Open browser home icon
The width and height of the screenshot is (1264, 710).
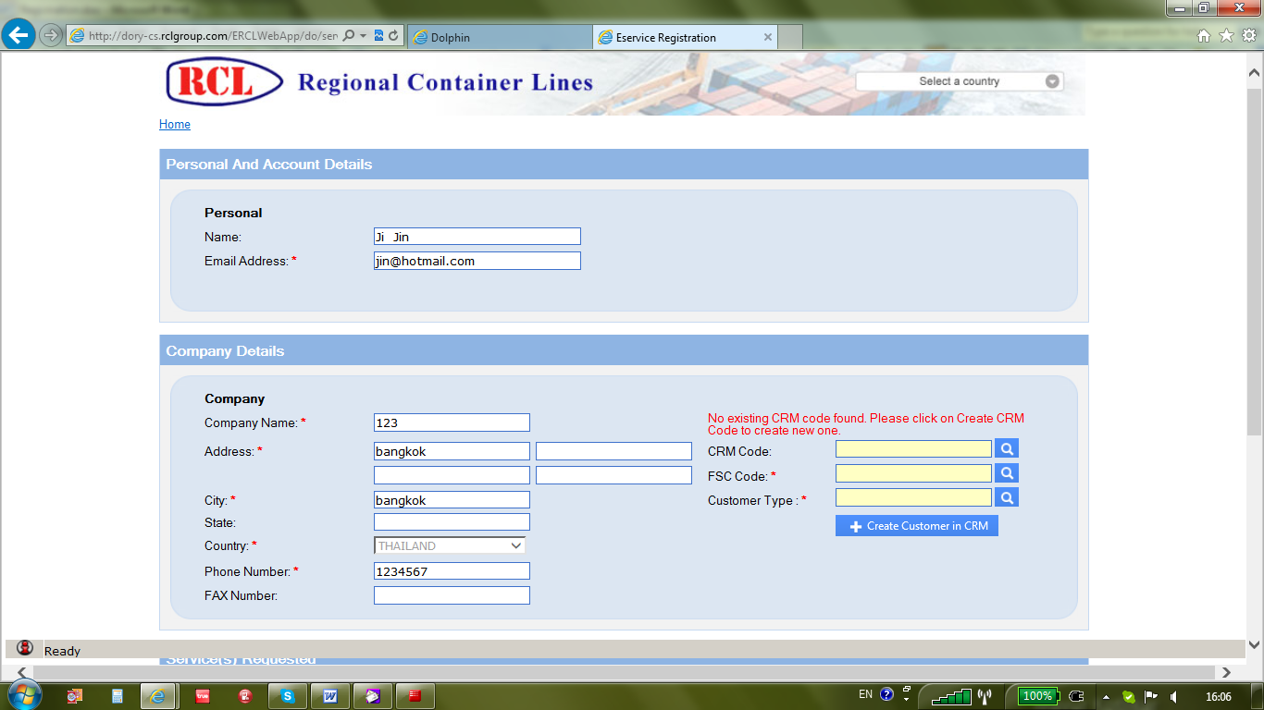[x=1204, y=36]
